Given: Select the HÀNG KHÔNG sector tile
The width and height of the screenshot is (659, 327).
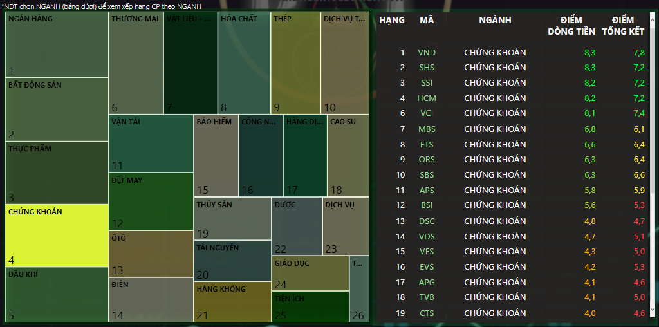Looking at the screenshot, I should coord(232,302).
